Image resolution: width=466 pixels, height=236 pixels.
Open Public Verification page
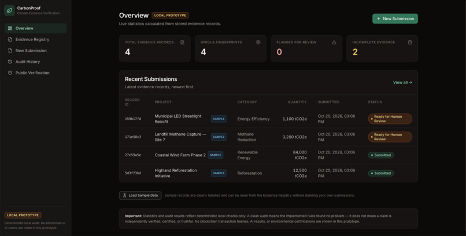point(35,73)
